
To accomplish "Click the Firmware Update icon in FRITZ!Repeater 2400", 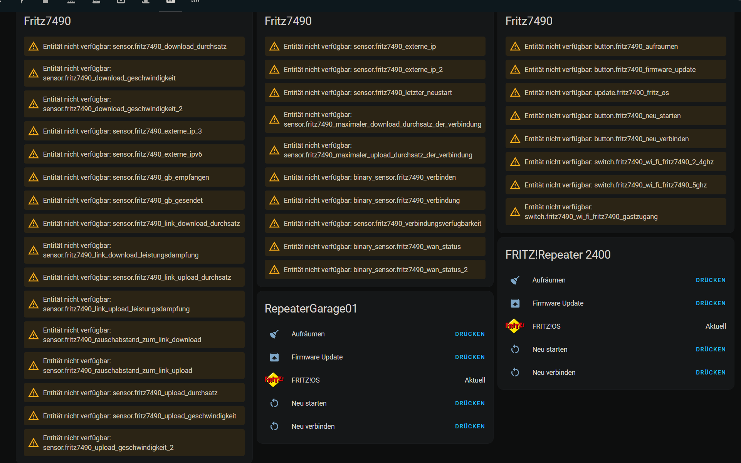I will click(x=515, y=303).
